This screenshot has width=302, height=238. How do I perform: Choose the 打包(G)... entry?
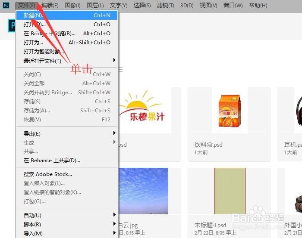[x=67, y=201]
